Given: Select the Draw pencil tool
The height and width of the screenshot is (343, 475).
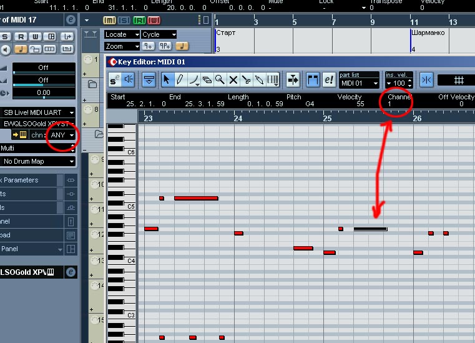Looking at the screenshot, I should [x=180, y=80].
